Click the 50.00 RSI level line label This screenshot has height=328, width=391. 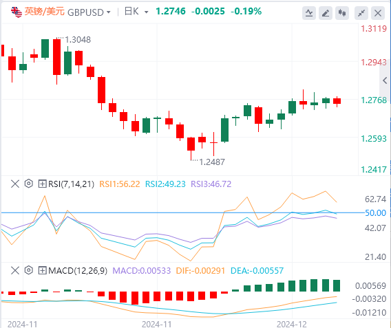pyautogui.click(x=376, y=213)
